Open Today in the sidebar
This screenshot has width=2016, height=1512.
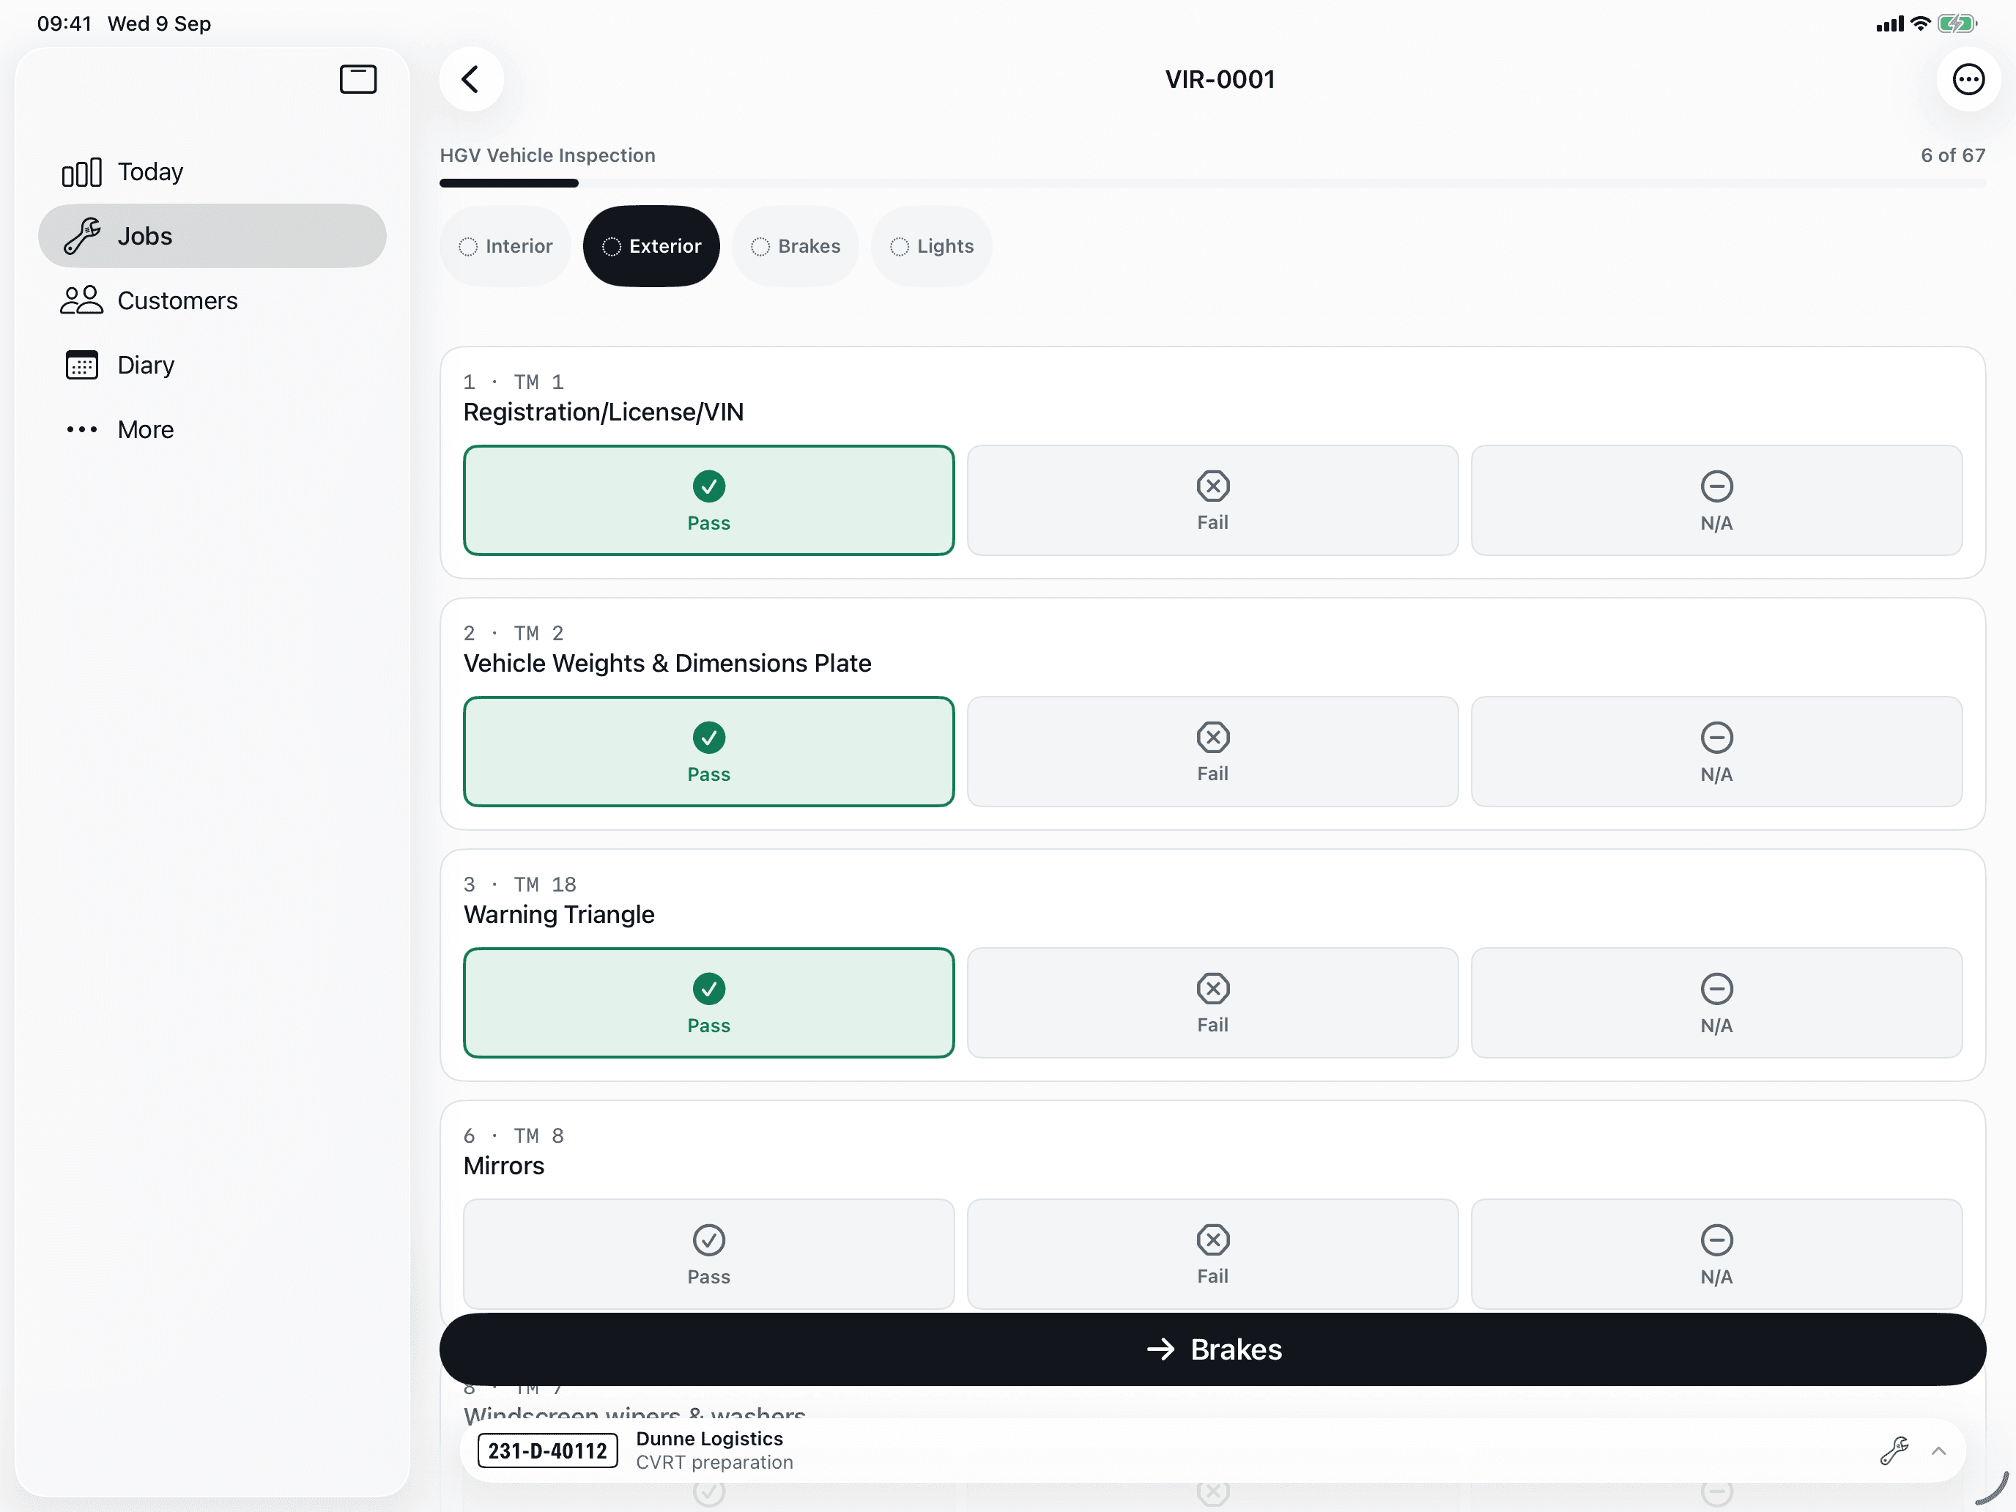pyautogui.click(x=212, y=171)
